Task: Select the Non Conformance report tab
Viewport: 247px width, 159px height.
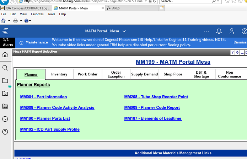Action: tap(230, 74)
